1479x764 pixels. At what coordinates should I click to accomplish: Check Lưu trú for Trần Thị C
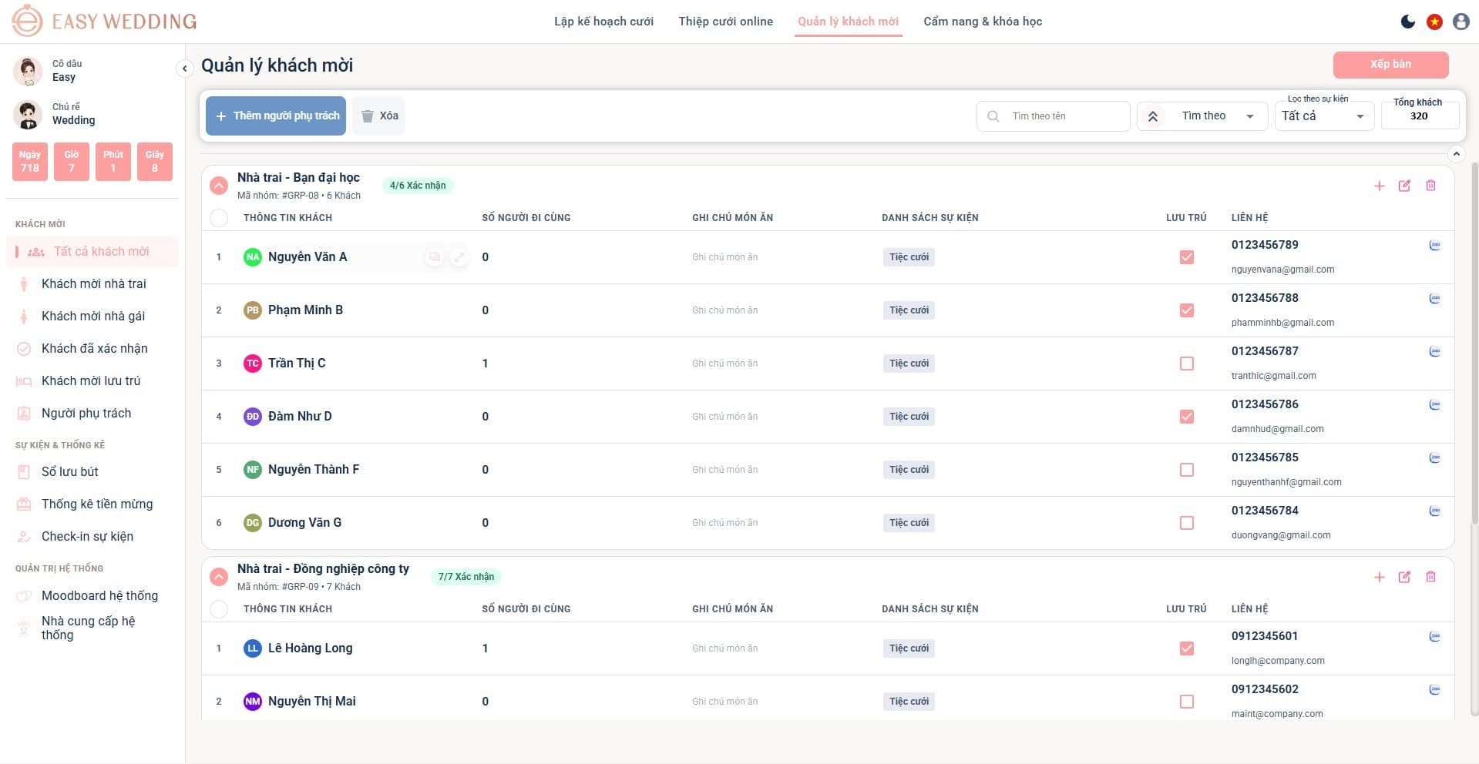tap(1187, 364)
